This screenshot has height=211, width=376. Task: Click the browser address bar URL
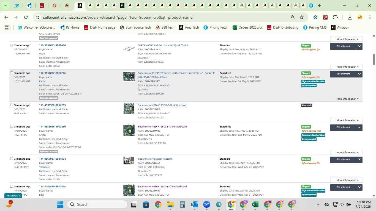pyautogui.click(x=118, y=17)
